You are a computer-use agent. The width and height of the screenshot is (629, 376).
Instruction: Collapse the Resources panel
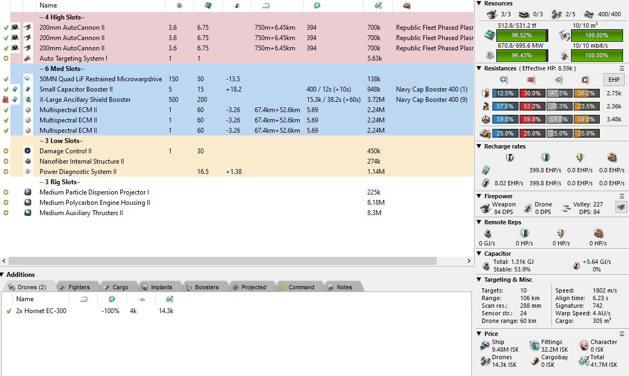point(479,4)
